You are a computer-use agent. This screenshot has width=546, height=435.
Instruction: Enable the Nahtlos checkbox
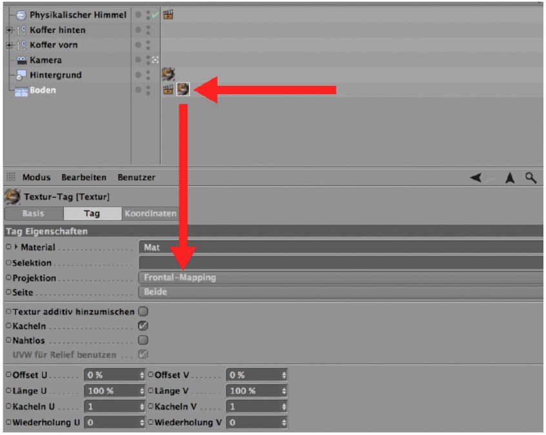[143, 340]
